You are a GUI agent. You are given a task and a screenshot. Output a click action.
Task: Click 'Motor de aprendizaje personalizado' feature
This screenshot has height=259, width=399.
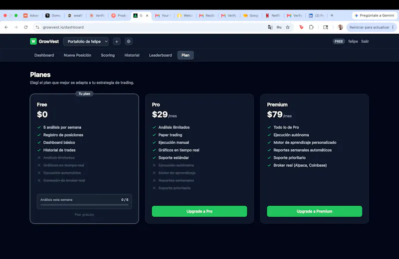tap(305, 142)
